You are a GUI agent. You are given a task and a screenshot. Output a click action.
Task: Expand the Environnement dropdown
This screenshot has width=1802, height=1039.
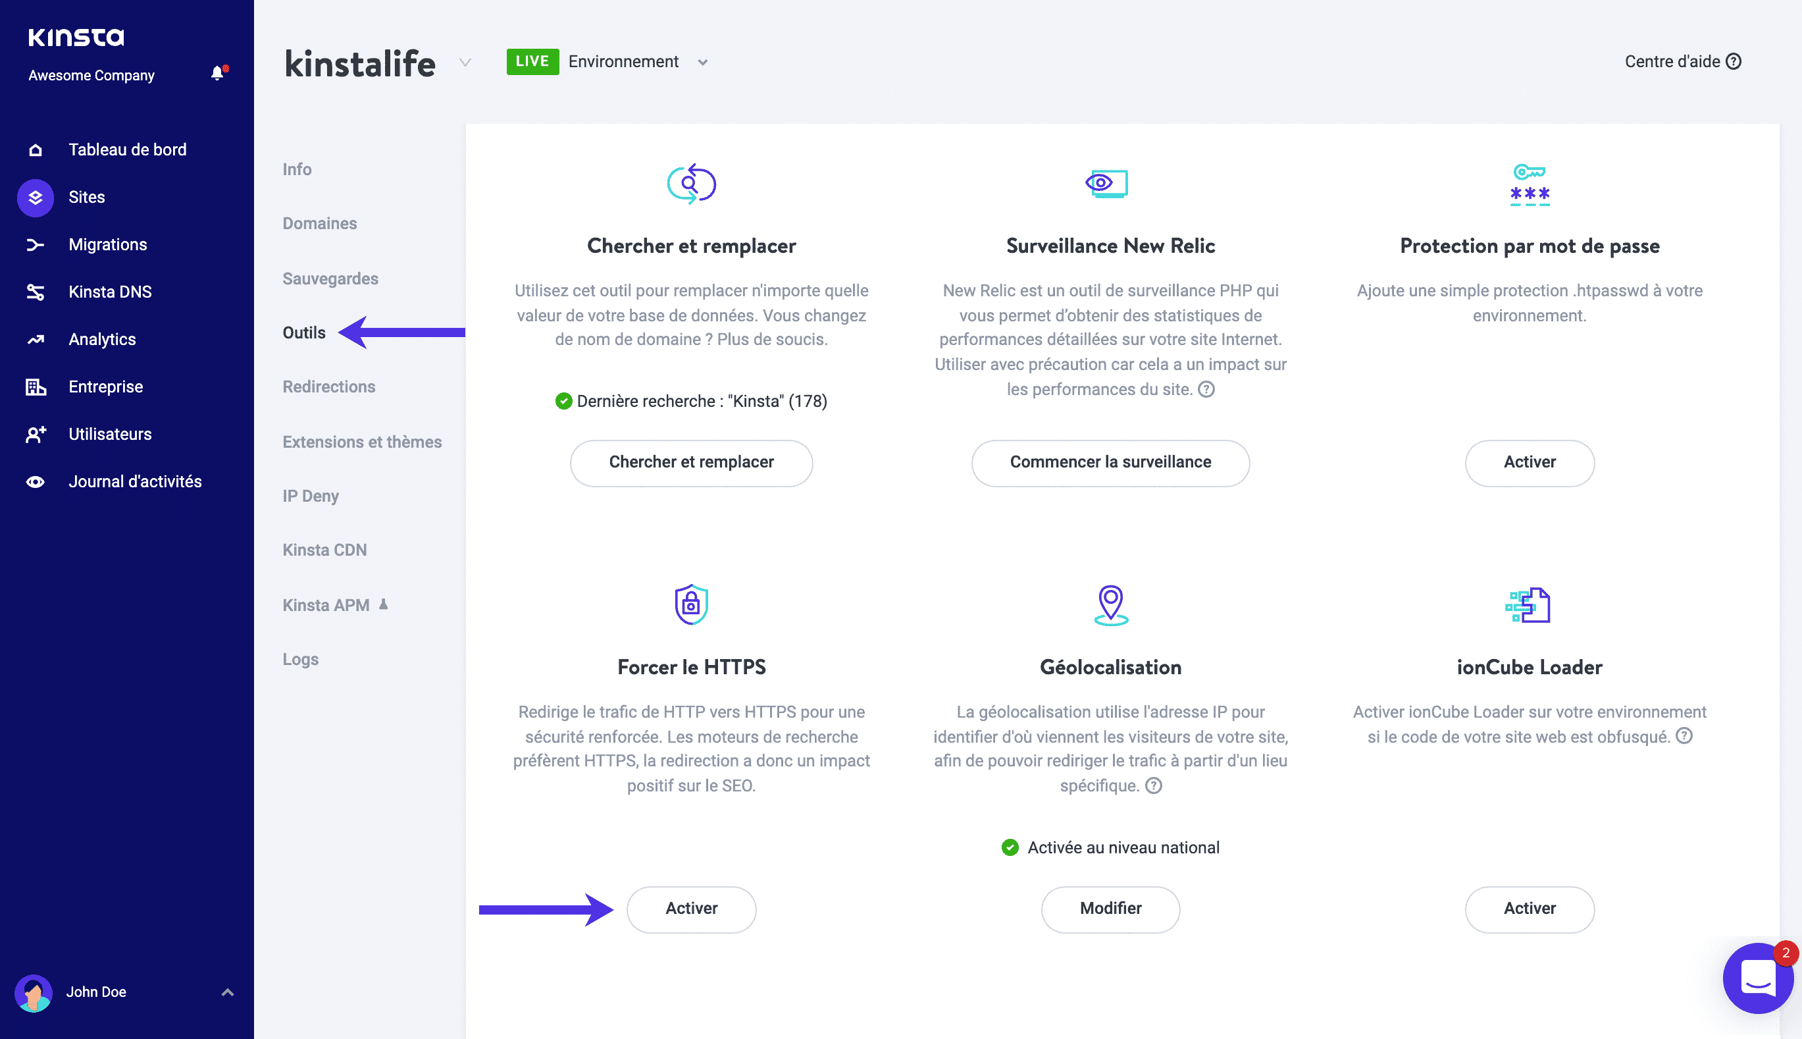tap(702, 61)
